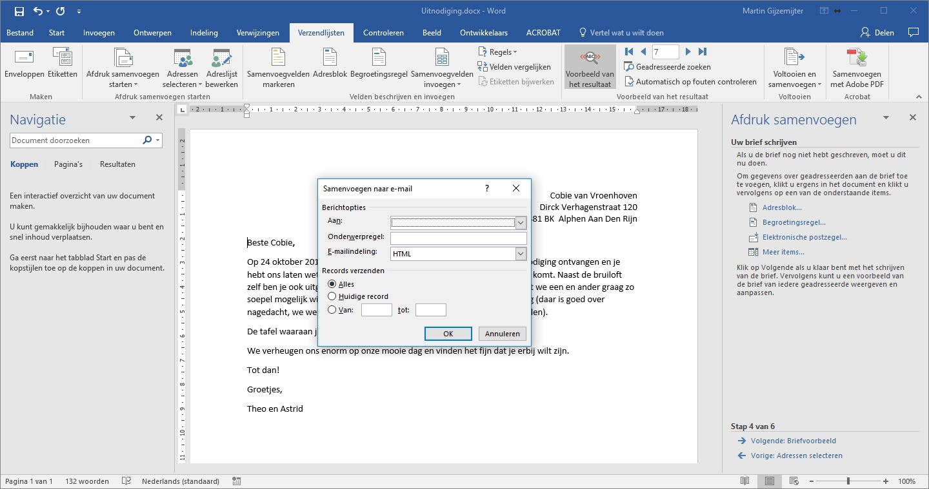Screen dimensions: 929x489
Task: Expand the E-mailindeling dropdown
Action: pyautogui.click(x=521, y=254)
